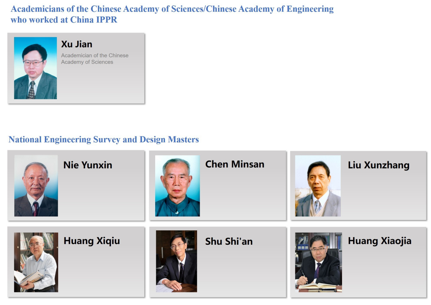Screen dimensions: 431x305
Task: Click the name Xu Jian
Action: click(x=77, y=44)
